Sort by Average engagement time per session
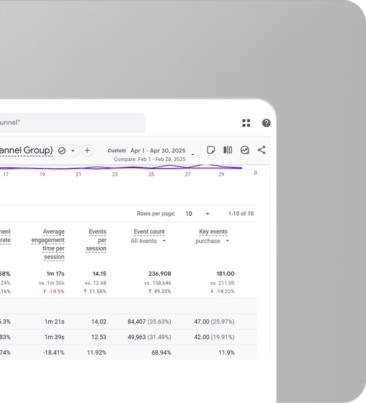This screenshot has width=366, height=403. tap(48, 244)
